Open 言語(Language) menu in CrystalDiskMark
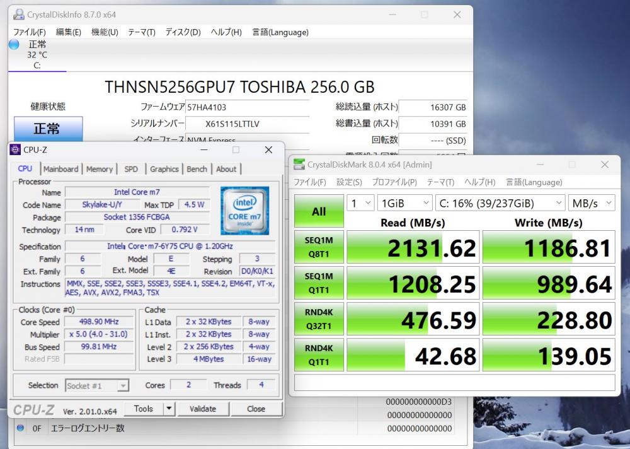The width and height of the screenshot is (630, 449). click(x=534, y=182)
